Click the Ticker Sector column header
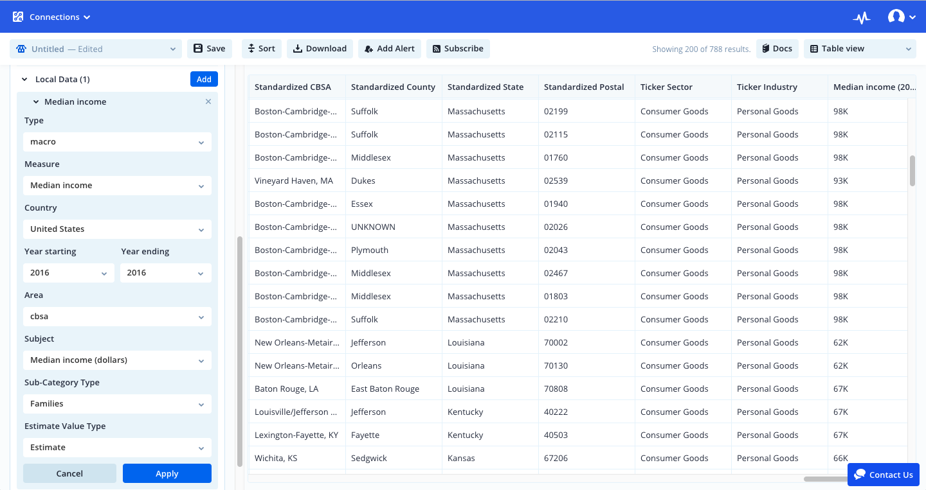 point(683,87)
